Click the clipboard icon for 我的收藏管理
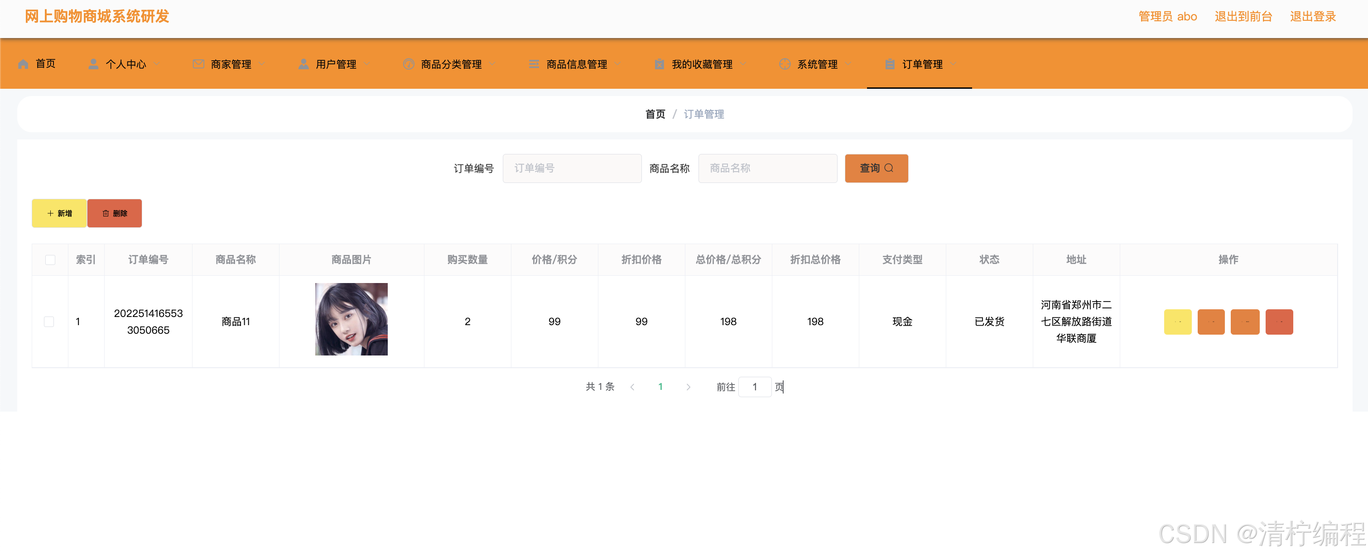This screenshot has width=1368, height=557. click(x=659, y=64)
